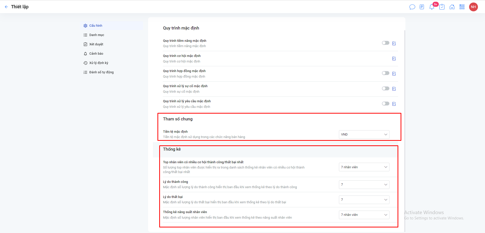Click the notification bell icon
This screenshot has height=233, width=485.
coord(432,7)
